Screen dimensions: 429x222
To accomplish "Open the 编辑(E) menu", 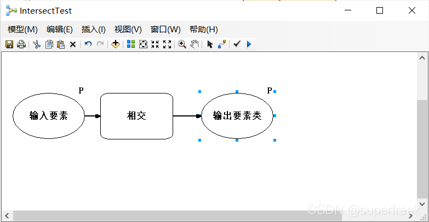I will [x=59, y=30].
